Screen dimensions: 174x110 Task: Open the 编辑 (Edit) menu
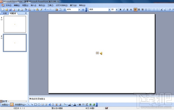click(17, 5)
